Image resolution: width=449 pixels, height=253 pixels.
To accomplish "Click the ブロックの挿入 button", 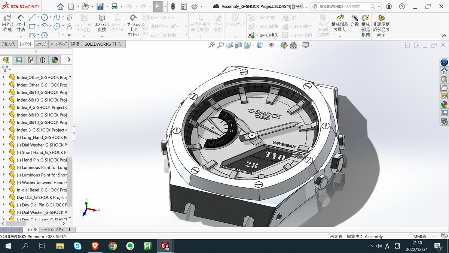I will click(264, 35).
